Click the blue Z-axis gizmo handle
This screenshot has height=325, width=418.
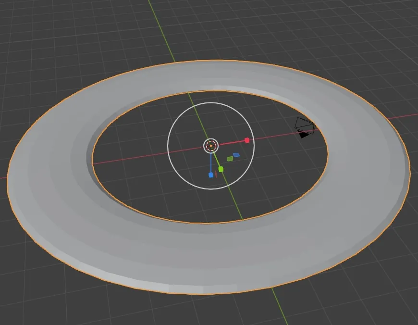210,175
